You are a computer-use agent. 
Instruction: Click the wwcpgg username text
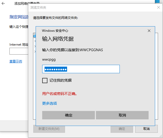pyautogui.click(x=49, y=60)
